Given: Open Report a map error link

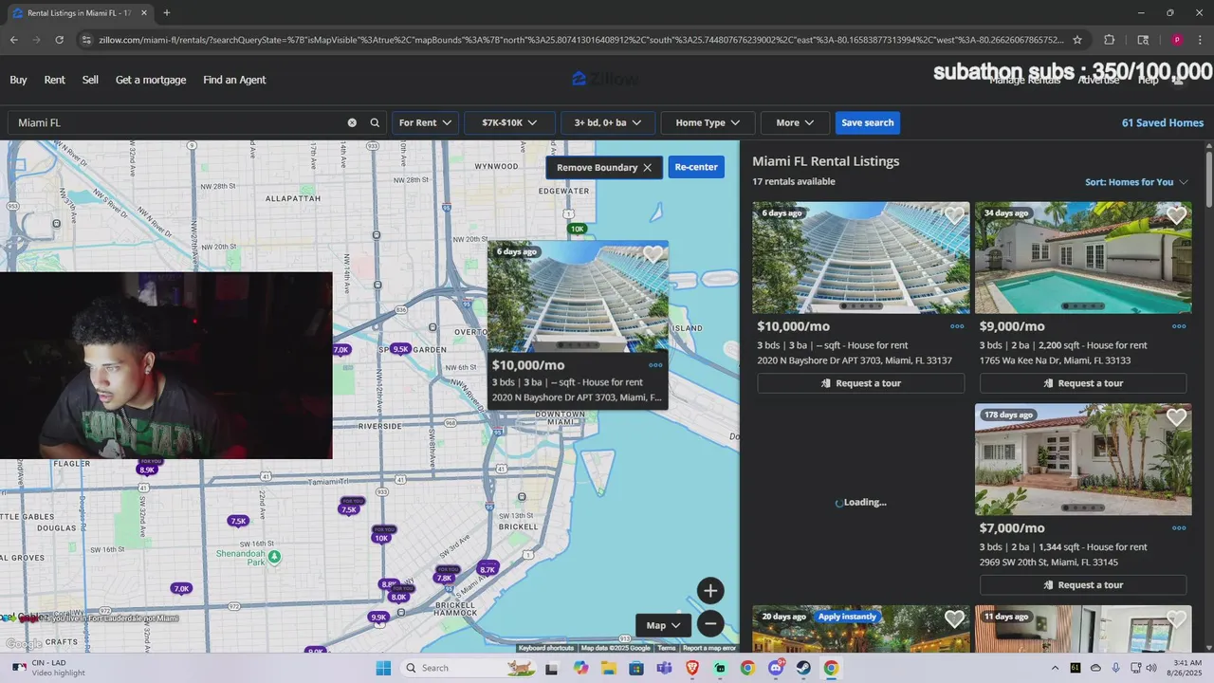Looking at the screenshot, I should click(x=709, y=648).
